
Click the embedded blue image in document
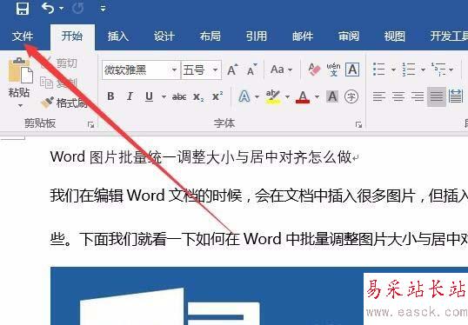pyautogui.click(x=259, y=295)
